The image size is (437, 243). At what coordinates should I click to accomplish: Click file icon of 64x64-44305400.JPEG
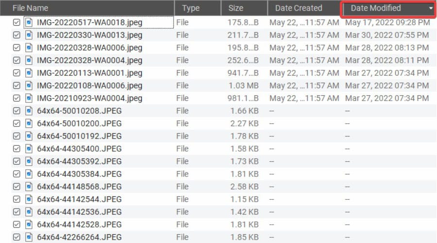tap(29, 149)
